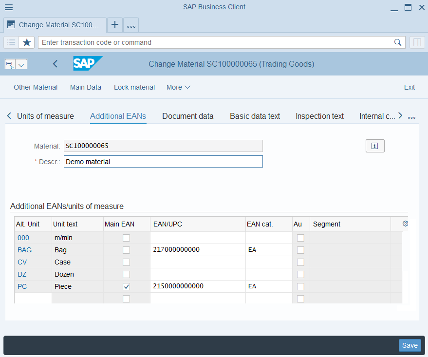
Task: Open the truncated Internal c... tab
Action: [377, 116]
